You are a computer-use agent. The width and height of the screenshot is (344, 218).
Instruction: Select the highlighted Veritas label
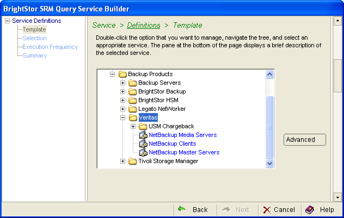pos(148,117)
